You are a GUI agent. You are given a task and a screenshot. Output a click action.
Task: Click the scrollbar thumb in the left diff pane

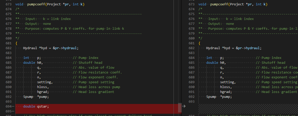pos(180,108)
